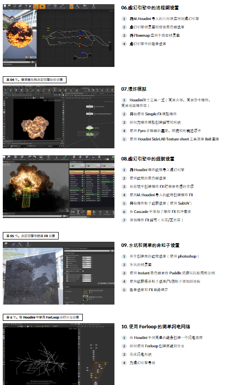The width and height of the screenshot is (234, 385).
Task: Click the number 7 badge under heading 08
Action: pos(124,220)
